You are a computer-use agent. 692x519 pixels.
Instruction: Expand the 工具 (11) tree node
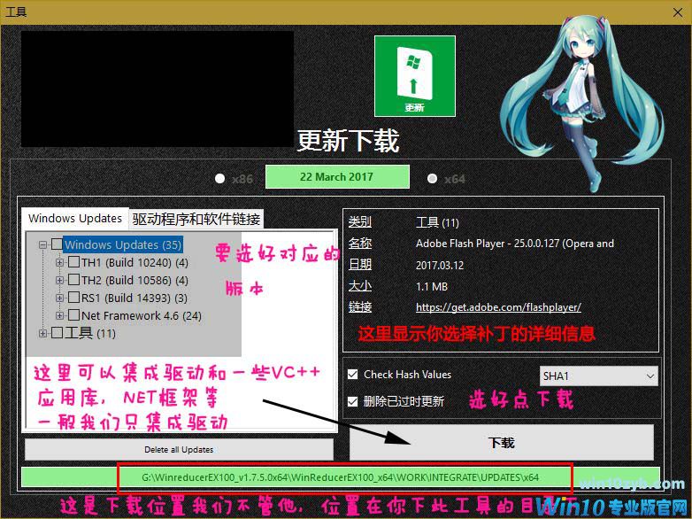43,333
